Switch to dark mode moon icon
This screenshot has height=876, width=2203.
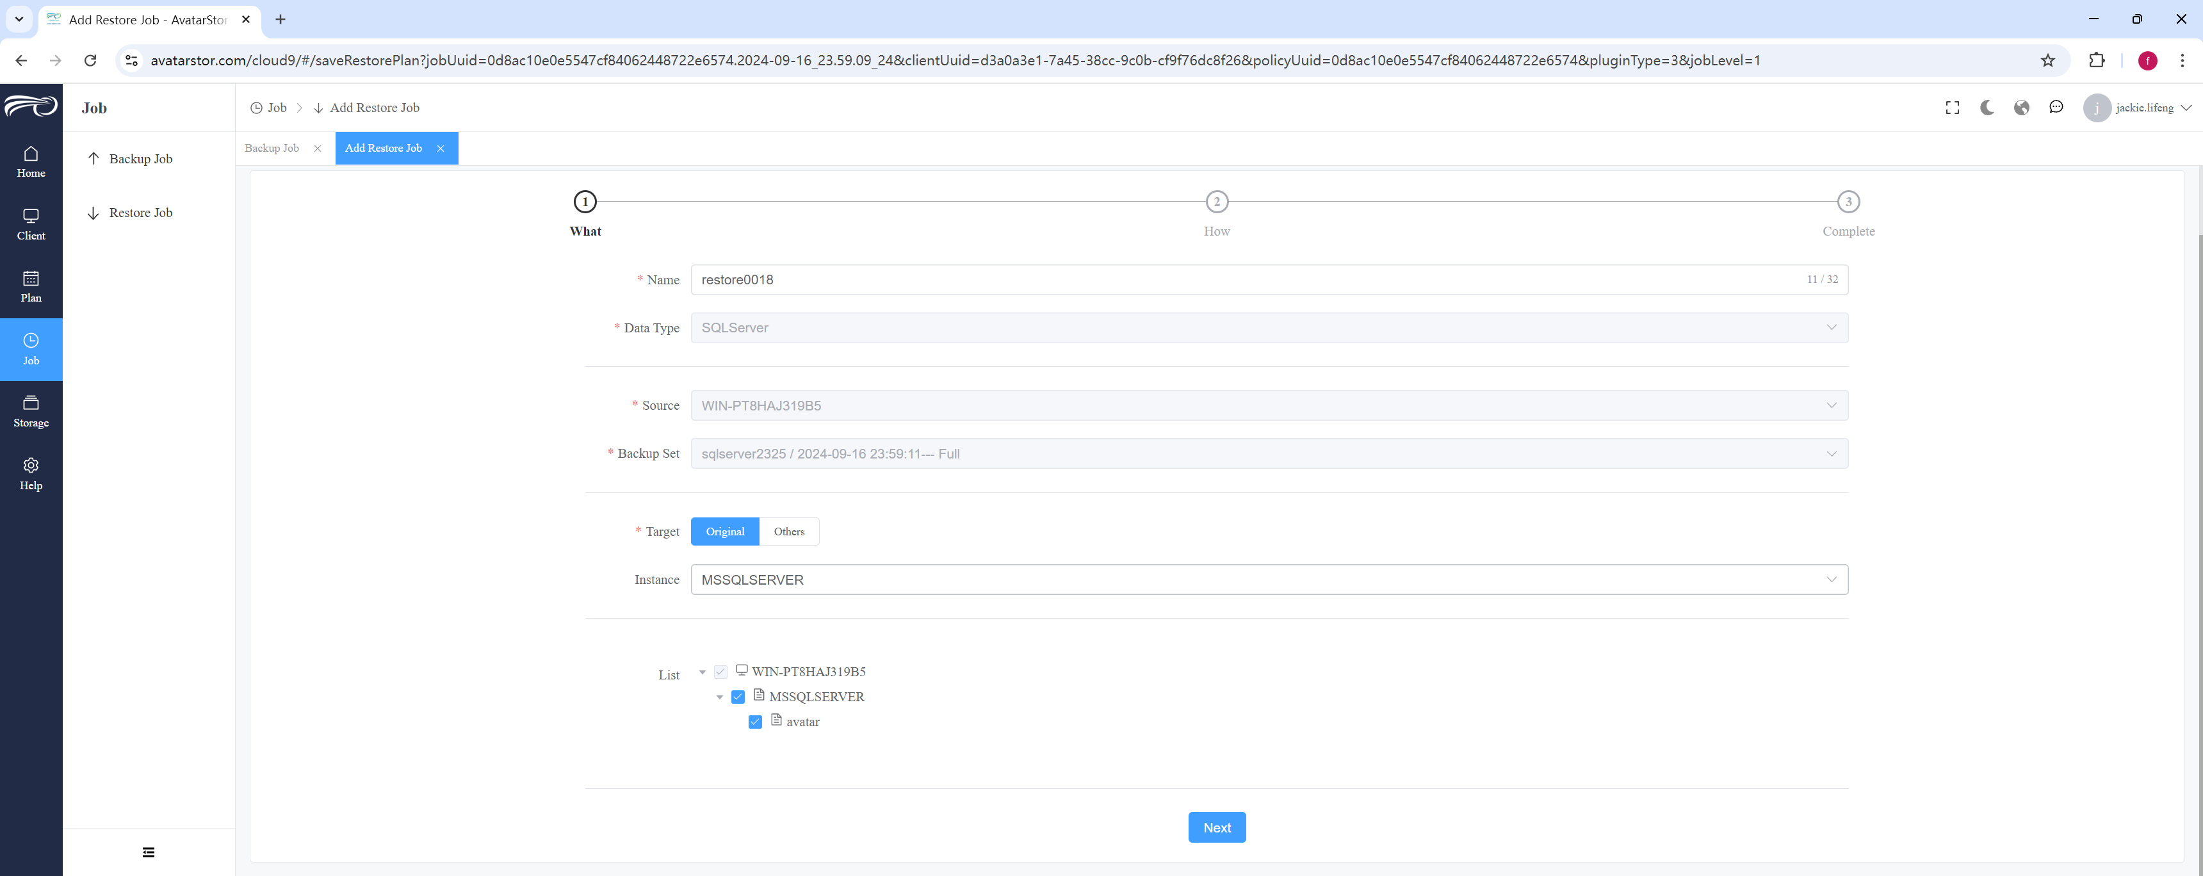[1987, 108]
